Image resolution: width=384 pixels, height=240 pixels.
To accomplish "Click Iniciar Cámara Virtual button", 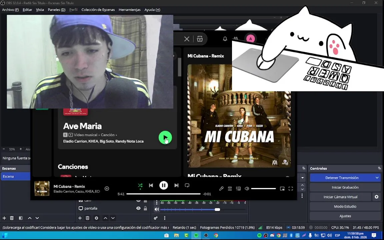I will click(340, 197).
